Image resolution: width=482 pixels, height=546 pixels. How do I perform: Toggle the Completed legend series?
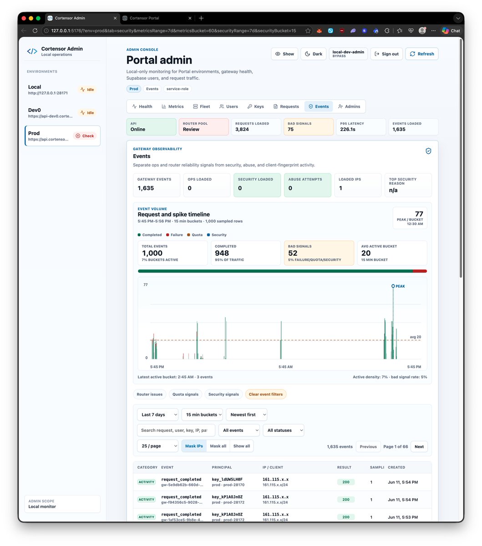(x=150, y=235)
